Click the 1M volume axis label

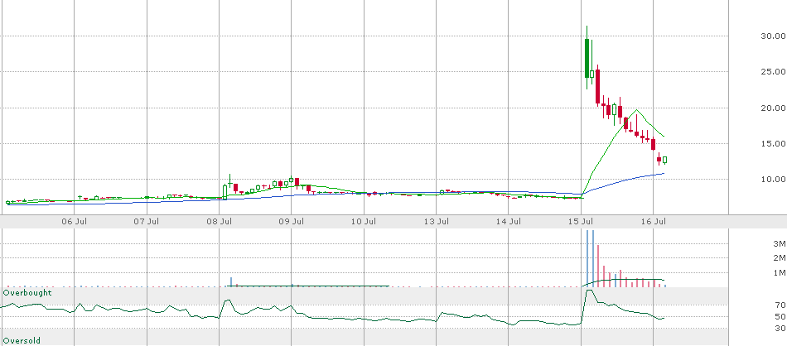(779, 273)
